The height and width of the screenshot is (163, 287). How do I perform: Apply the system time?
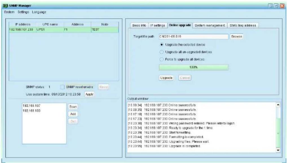(89, 94)
